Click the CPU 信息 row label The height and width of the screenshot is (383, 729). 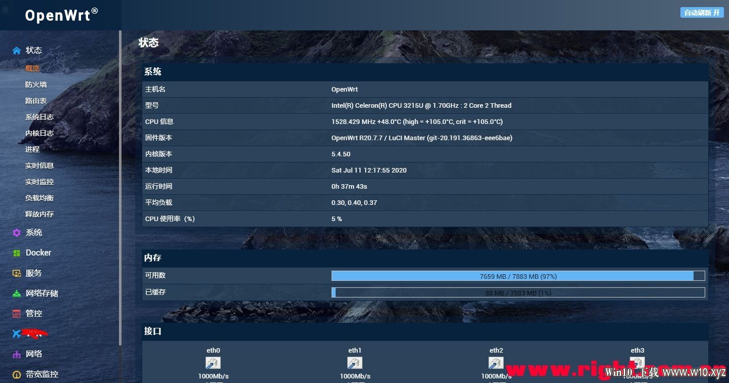tap(159, 121)
